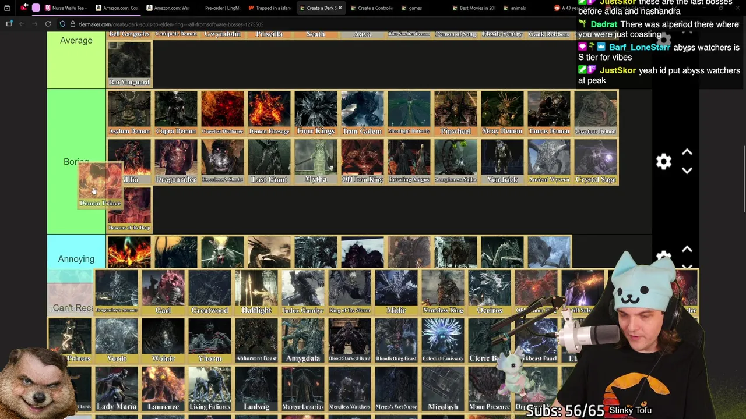
Task: Reload the tiermaker page
Action: click(48, 24)
